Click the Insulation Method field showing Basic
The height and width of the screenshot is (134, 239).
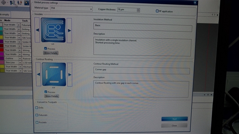(x=143, y=27)
